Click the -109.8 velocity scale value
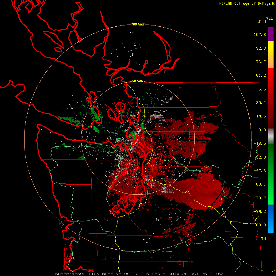 [259, 225]
